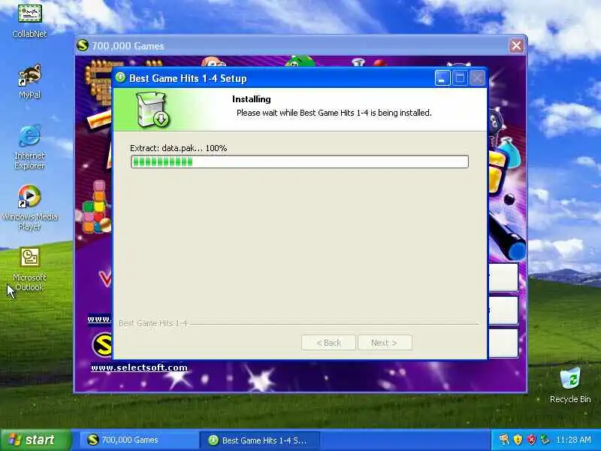Click 'Please wait while Best Game Hits' message

tap(334, 113)
